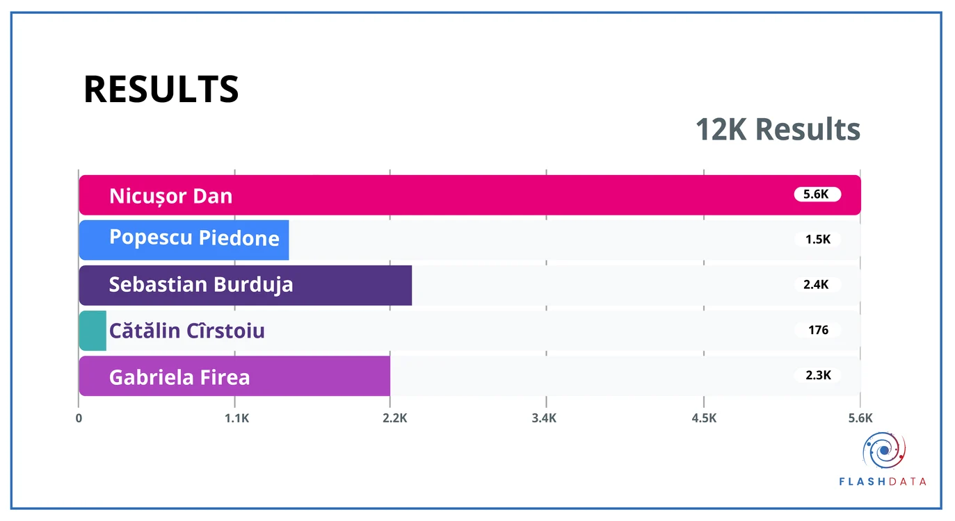Click the FLASHDATA brand text
The image size is (955, 521).
point(883,481)
